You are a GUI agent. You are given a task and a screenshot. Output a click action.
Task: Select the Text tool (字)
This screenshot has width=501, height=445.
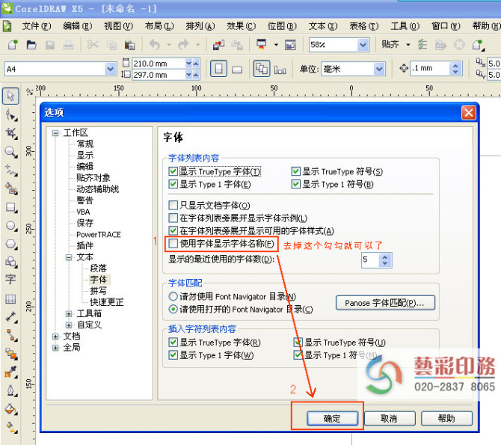coord(10,280)
